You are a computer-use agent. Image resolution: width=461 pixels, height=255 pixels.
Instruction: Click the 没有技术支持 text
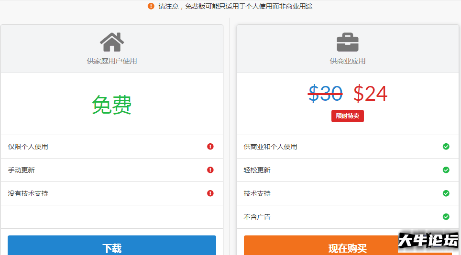tap(28, 193)
